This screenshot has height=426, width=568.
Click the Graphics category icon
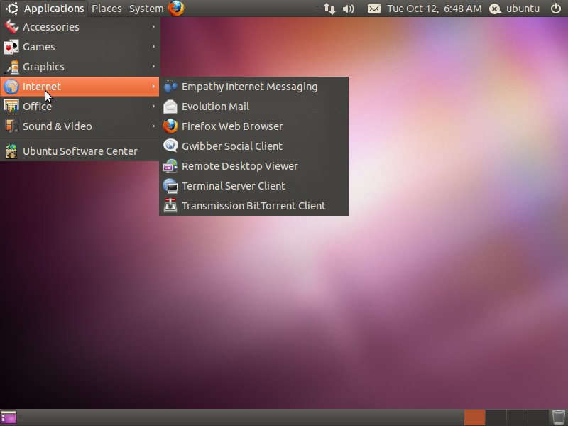point(11,67)
